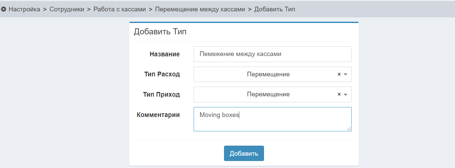Click the gear icon in the breadcrumb
The image size is (455, 168).
pos(4,9)
